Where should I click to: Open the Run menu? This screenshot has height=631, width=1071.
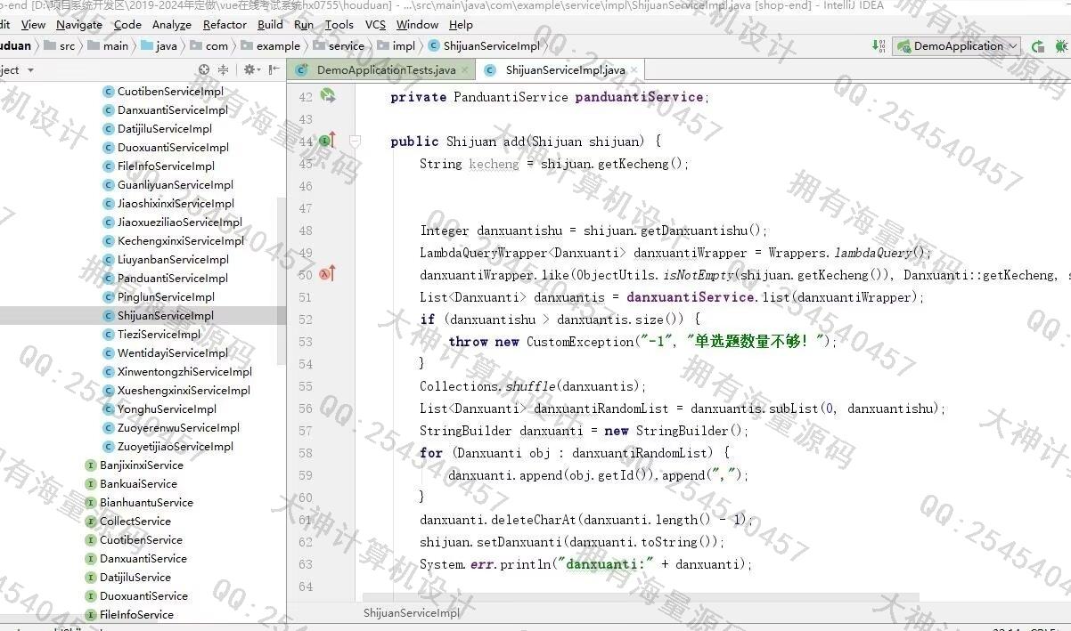pyautogui.click(x=304, y=25)
